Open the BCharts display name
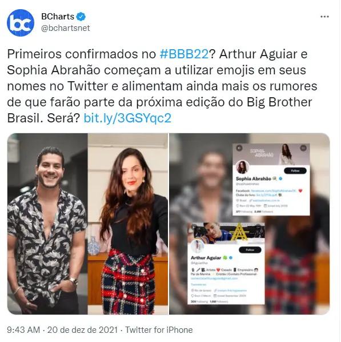 pyautogui.click(x=58, y=17)
